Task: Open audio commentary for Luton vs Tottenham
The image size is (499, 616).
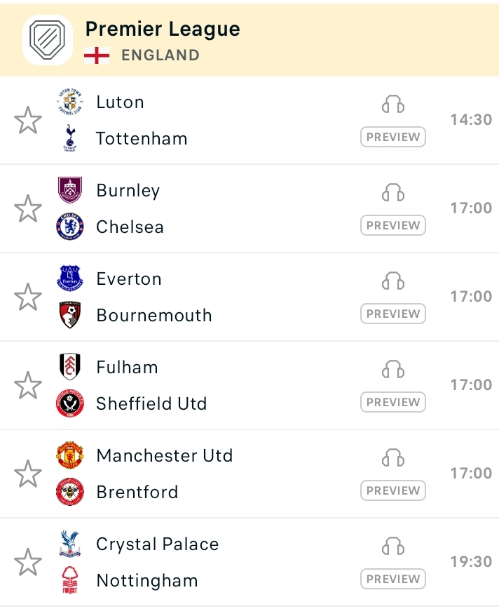Action: 393,104
